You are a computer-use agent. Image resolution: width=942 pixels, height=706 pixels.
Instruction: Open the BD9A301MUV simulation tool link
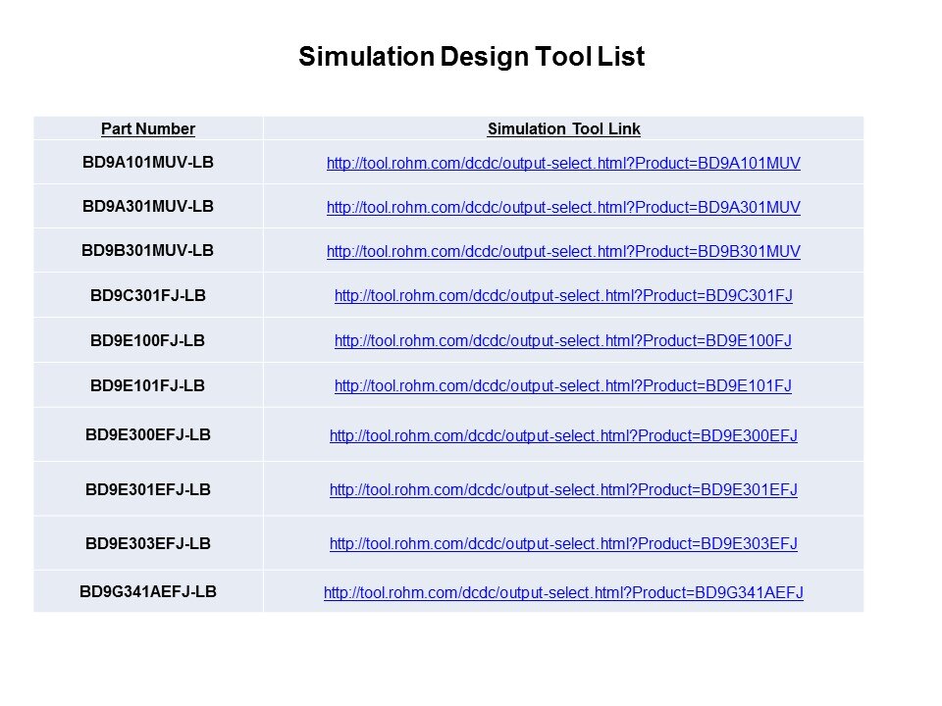[x=563, y=208]
